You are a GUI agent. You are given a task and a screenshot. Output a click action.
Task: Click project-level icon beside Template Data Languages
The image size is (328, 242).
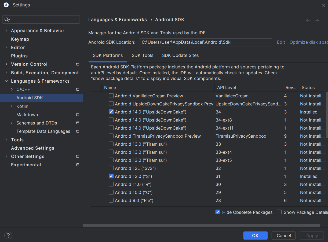[78, 131]
